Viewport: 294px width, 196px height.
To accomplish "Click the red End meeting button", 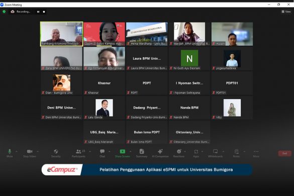I will pos(284,153).
